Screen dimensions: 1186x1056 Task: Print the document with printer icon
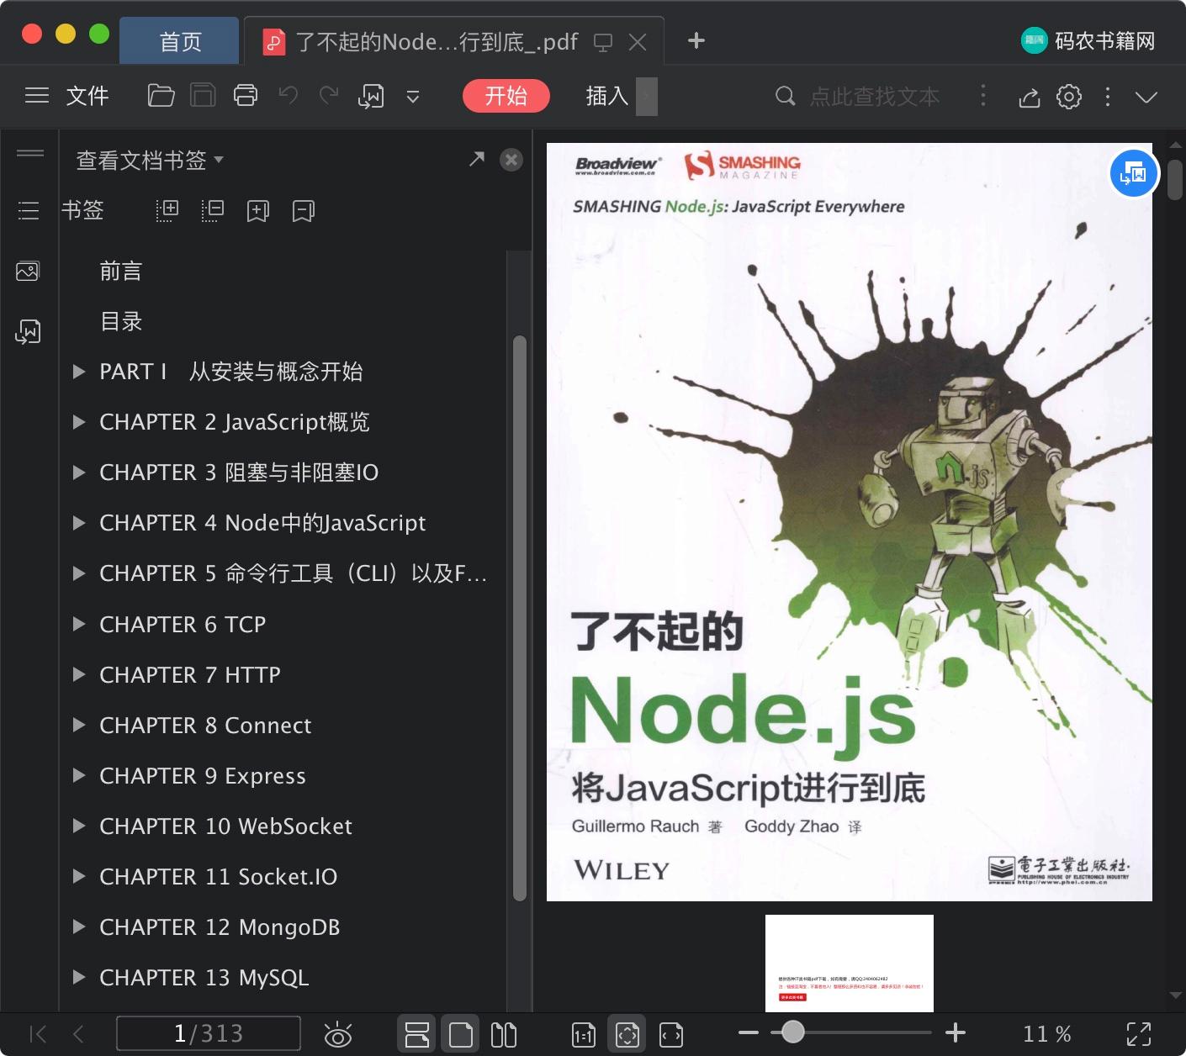tap(246, 96)
